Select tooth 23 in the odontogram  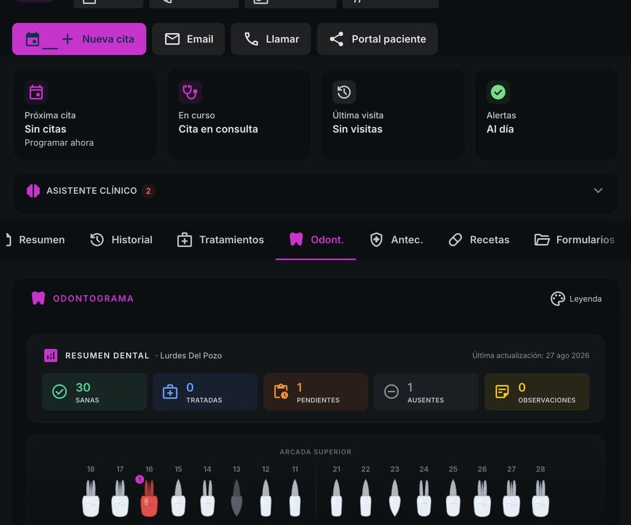[x=395, y=498]
